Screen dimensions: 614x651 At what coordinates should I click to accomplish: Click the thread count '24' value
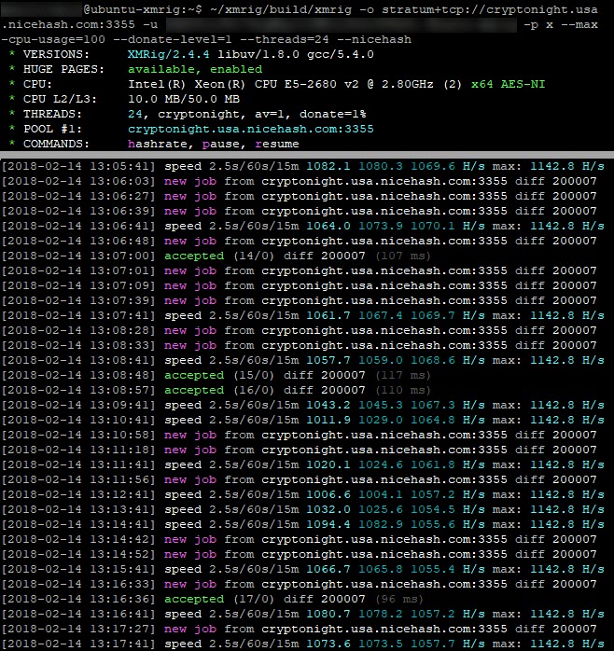tap(134, 114)
